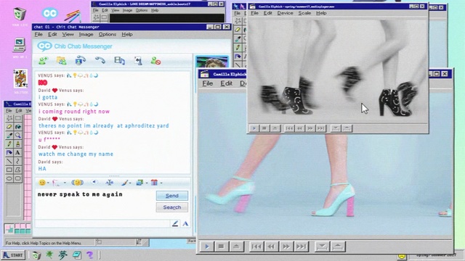
Task: Click the contact avatar thumbnail in chat
Action: 212,62
